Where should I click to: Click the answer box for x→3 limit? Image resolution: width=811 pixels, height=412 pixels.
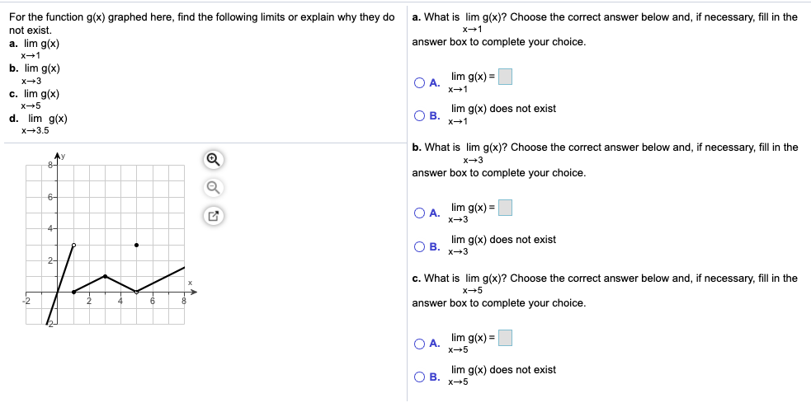click(x=505, y=208)
